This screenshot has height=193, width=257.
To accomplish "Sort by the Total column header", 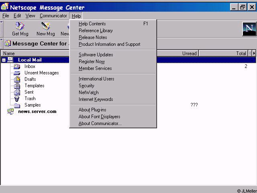I will 223,53.
